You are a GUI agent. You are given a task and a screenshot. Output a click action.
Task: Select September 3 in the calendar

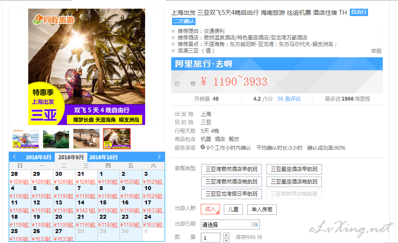153,177
